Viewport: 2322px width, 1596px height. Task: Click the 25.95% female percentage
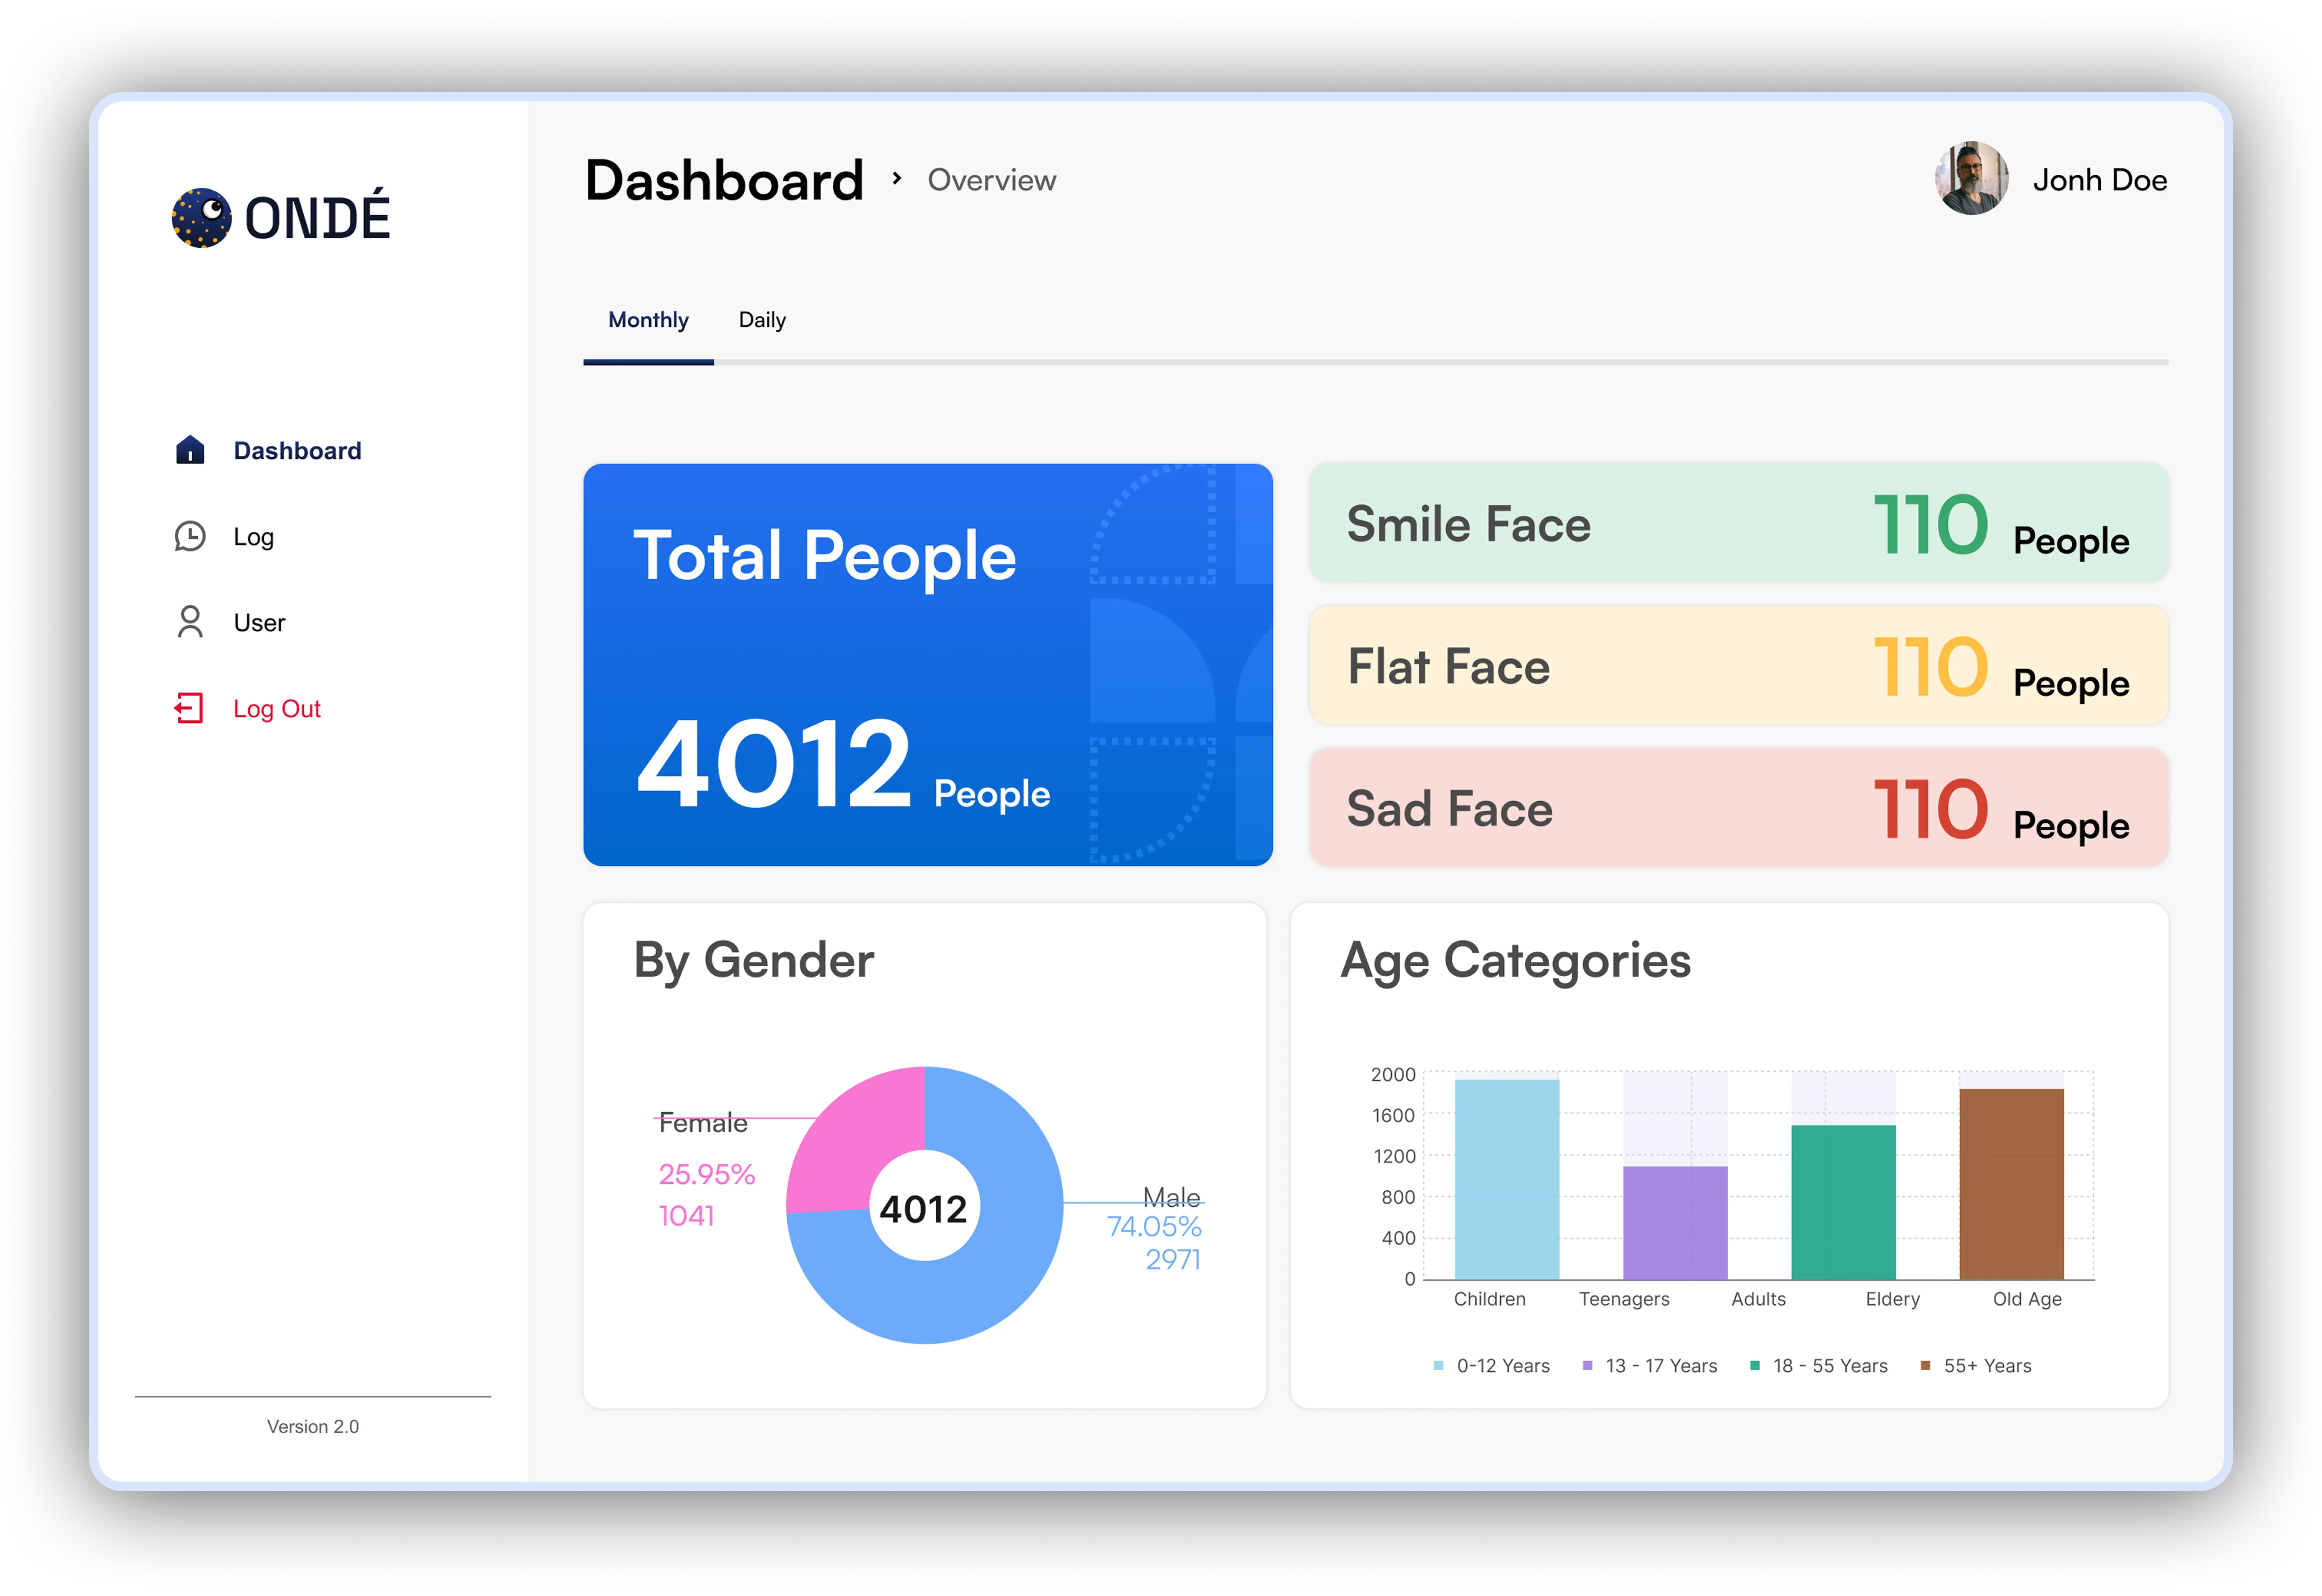[x=706, y=1174]
